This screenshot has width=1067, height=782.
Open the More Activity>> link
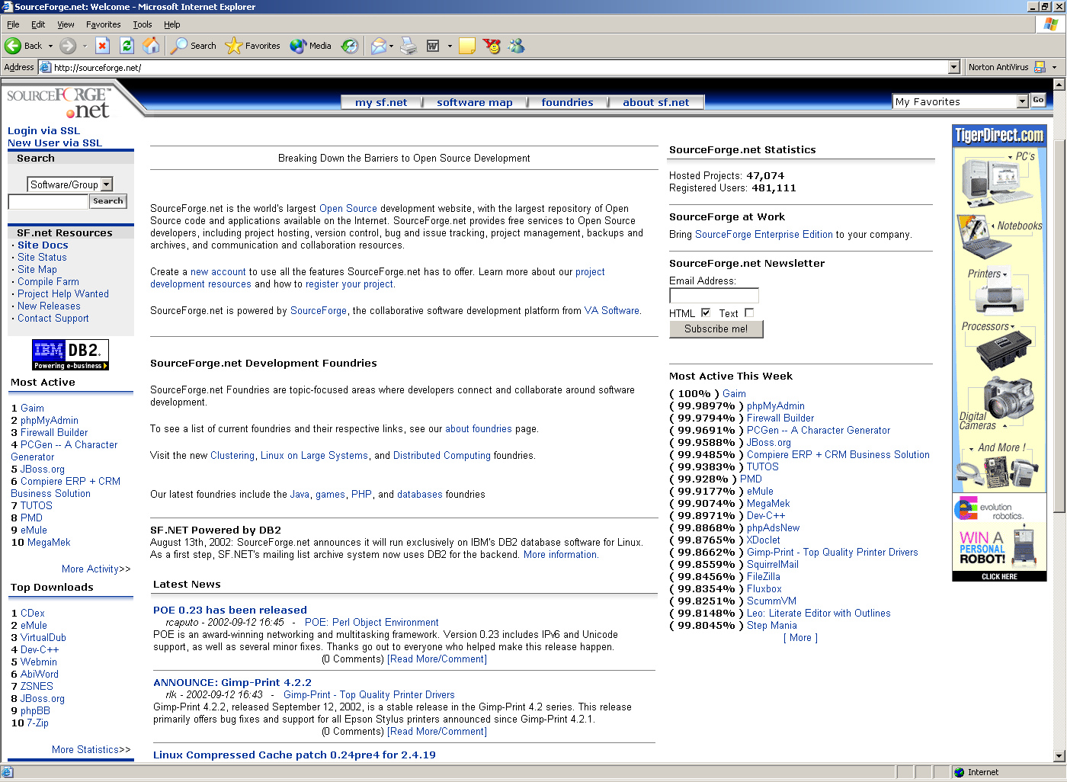point(96,569)
